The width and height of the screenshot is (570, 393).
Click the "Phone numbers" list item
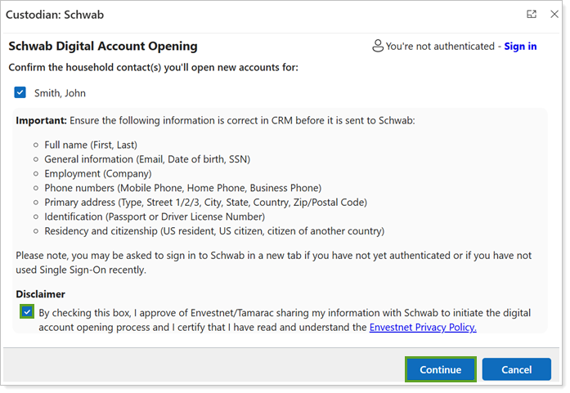(x=182, y=188)
